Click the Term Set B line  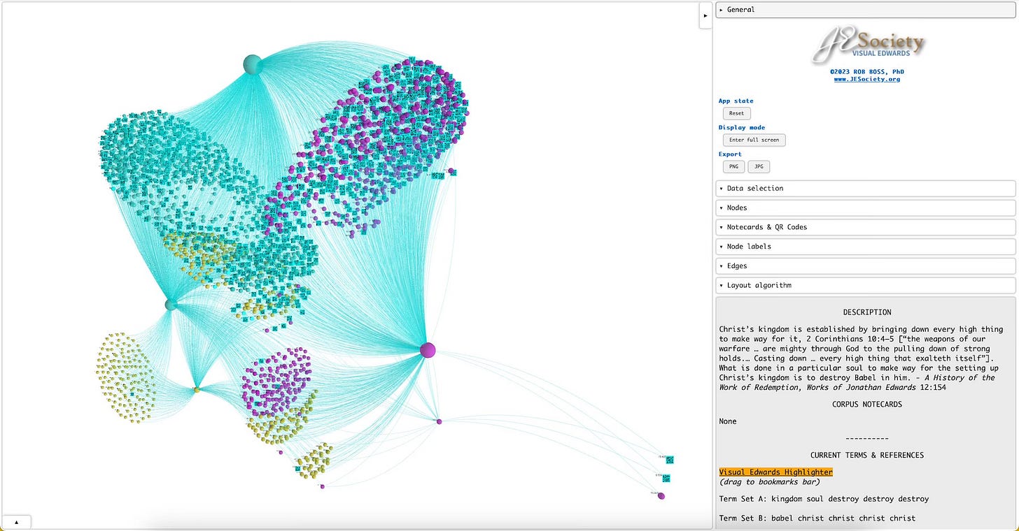click(x=817, y=518)
